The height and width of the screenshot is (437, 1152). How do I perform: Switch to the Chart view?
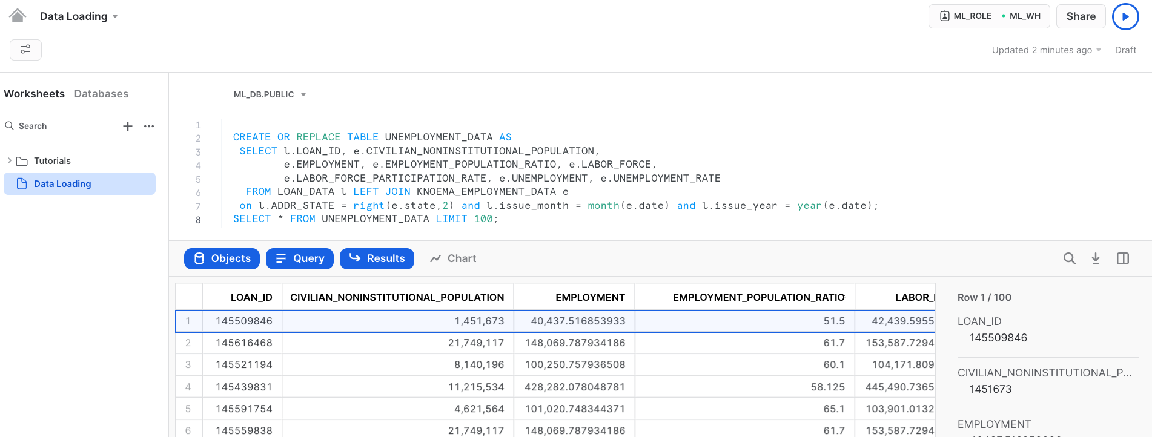(453, 258)
